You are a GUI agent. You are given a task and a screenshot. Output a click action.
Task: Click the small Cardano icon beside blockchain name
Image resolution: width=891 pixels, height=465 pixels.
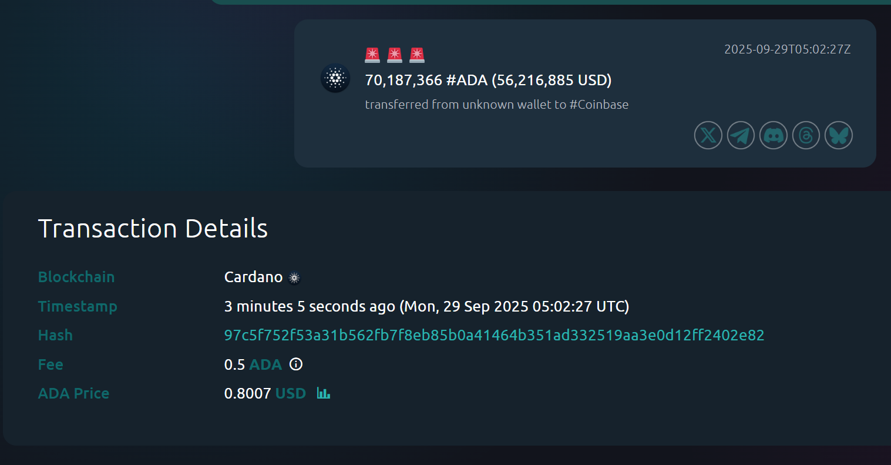click(x=295, y=277)
